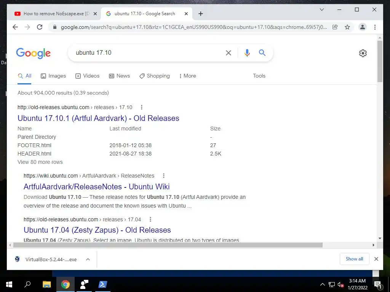The image size is (390, 292).
Task: Expand View 80 more rows
Action: [x=40, y=162]
